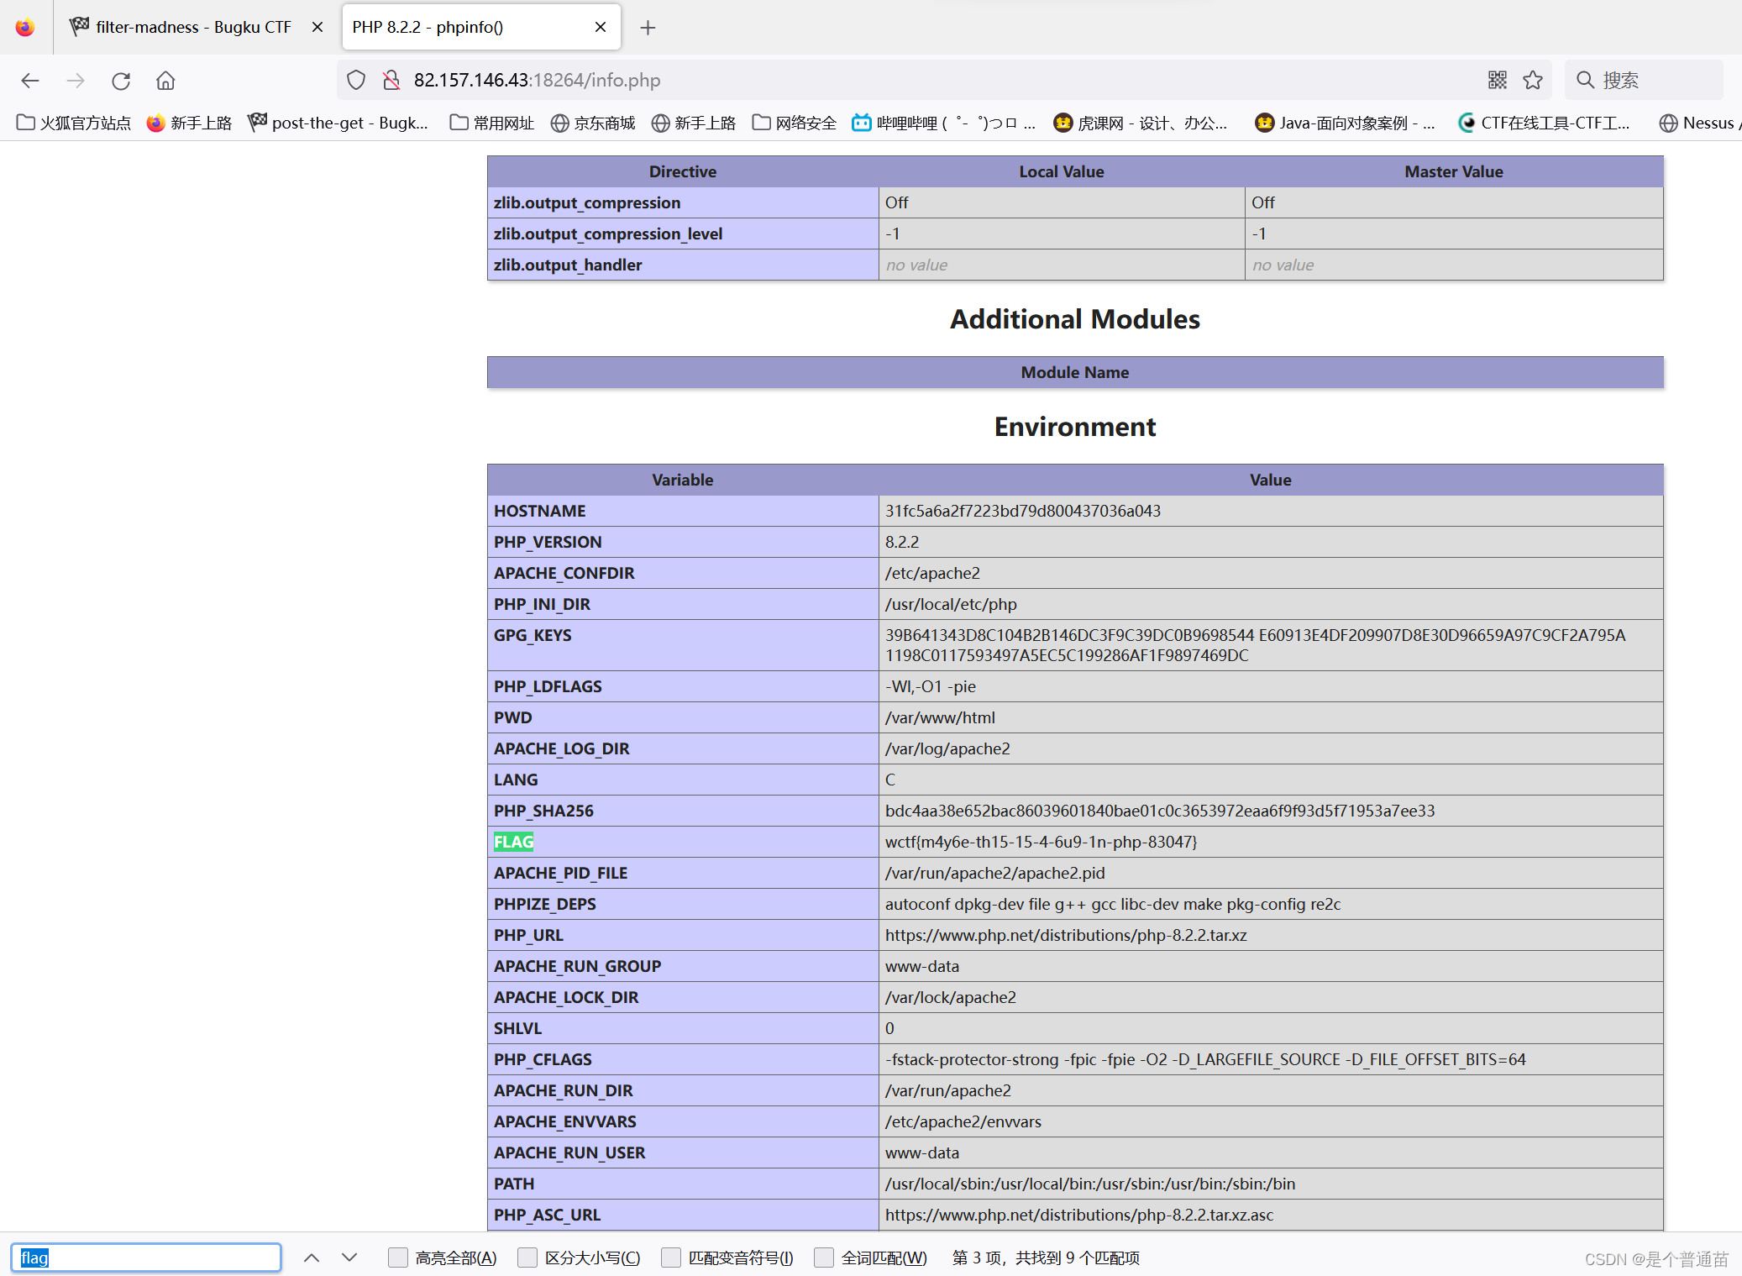The image size is (1742, 1276).
Task: Expand the 网络安全 bookmarks folder
Action: pyautogui.click(x=793, y=123)
